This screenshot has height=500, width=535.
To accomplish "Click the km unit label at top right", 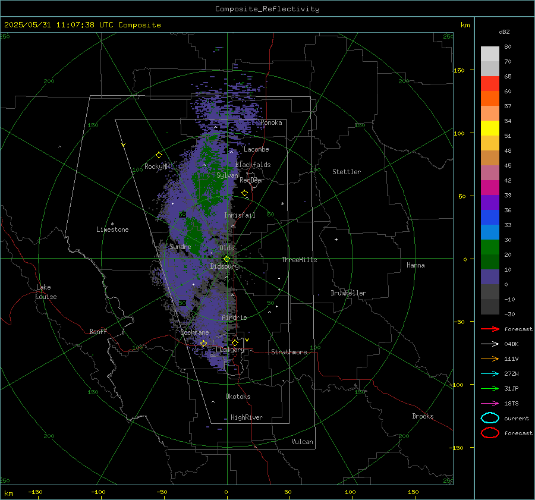I will pyautogui.click(x=465, y=25).
